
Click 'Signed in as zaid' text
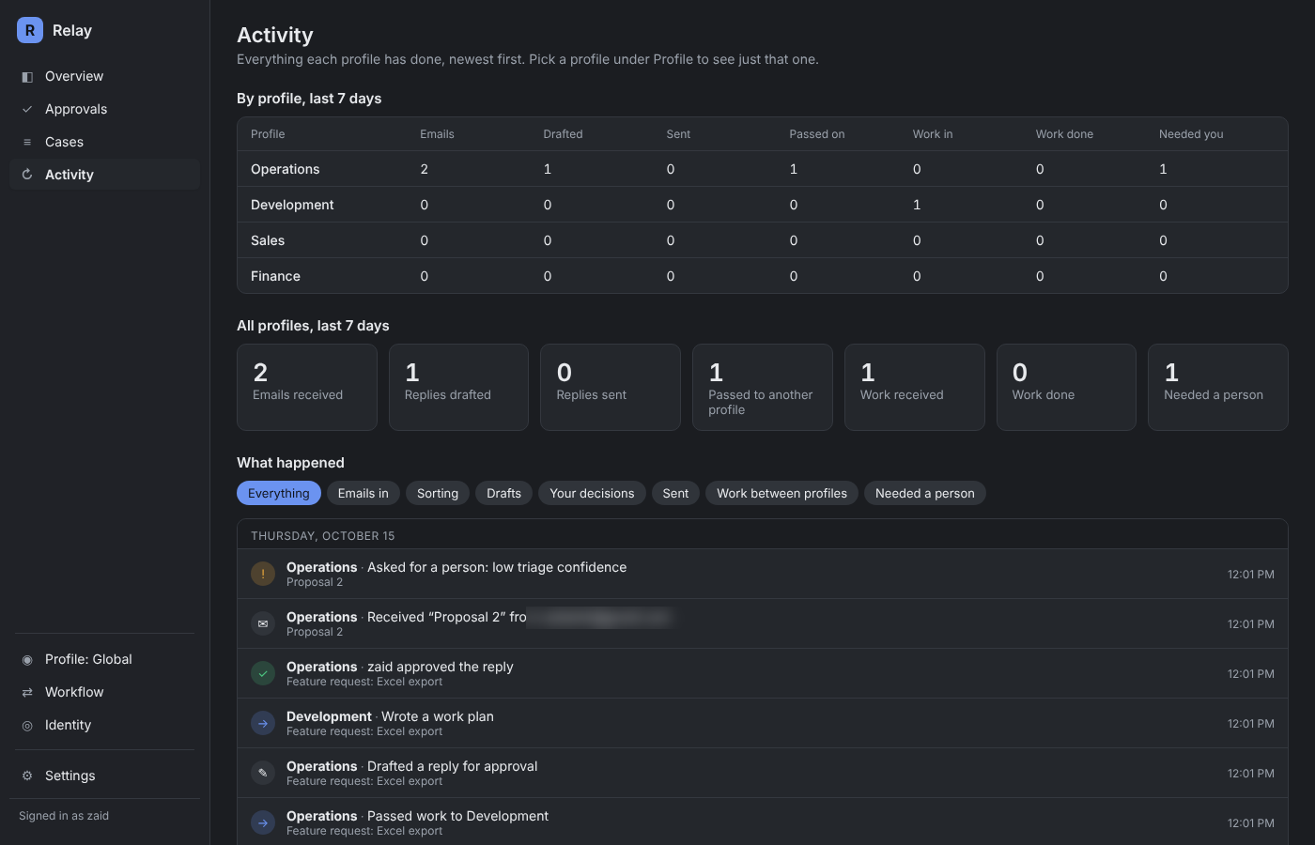64,816
